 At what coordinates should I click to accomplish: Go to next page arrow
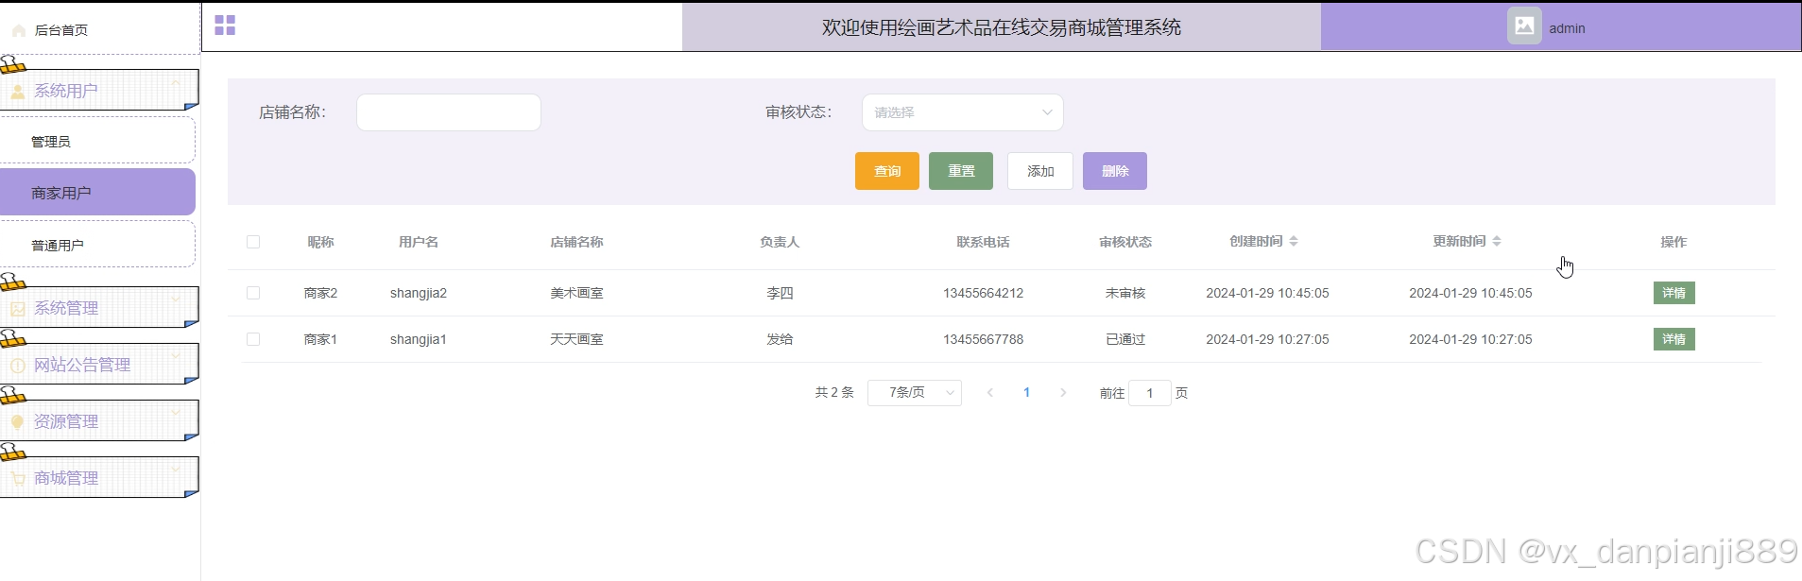[1063, 393]
